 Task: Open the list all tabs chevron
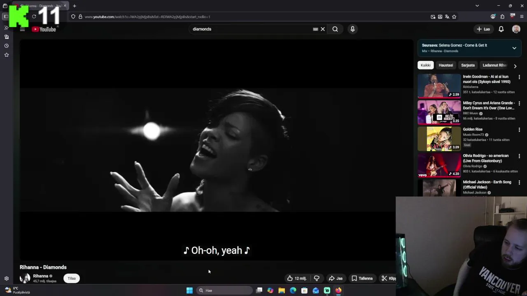click(x=477, y=6)
